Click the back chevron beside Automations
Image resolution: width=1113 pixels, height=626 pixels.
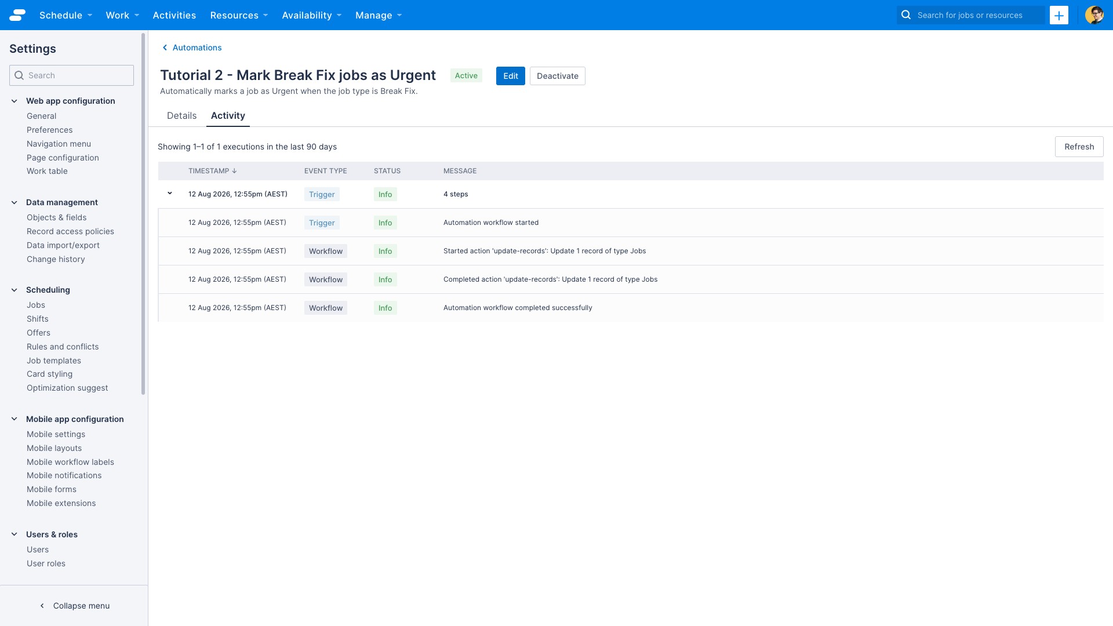[165, 48]
